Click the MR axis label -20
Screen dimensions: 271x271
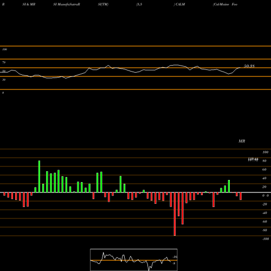pyautogui.click(x=264, y=204)
